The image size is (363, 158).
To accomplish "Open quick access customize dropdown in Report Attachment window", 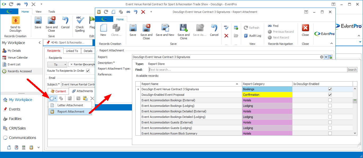I will tap(151, 12).
